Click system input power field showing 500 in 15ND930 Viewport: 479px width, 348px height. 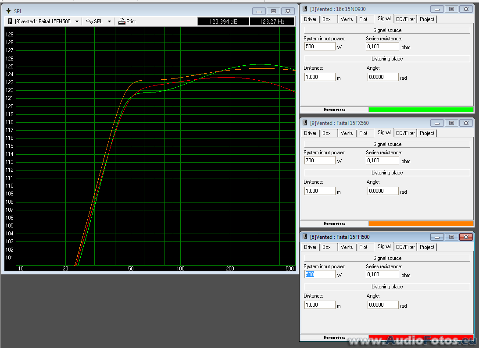point(320,46)
